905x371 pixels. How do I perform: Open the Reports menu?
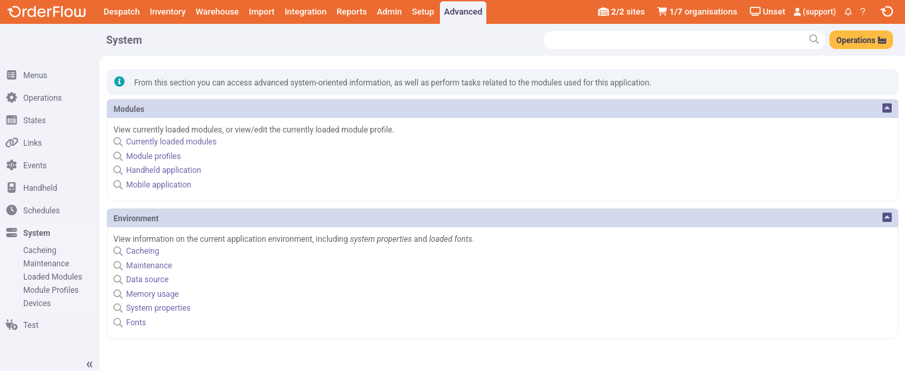coord(352,12)
